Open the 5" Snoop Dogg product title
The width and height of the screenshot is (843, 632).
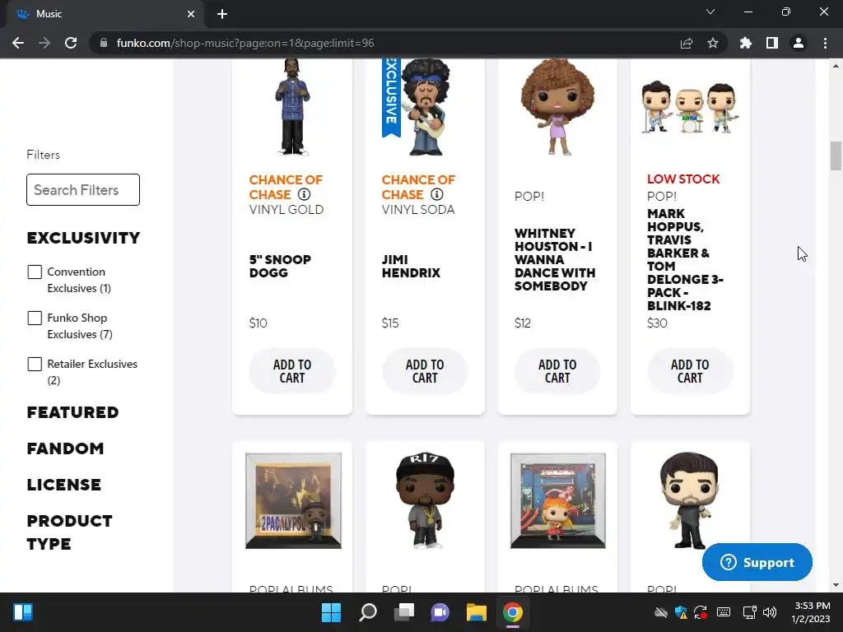click(x=280, y=266)
